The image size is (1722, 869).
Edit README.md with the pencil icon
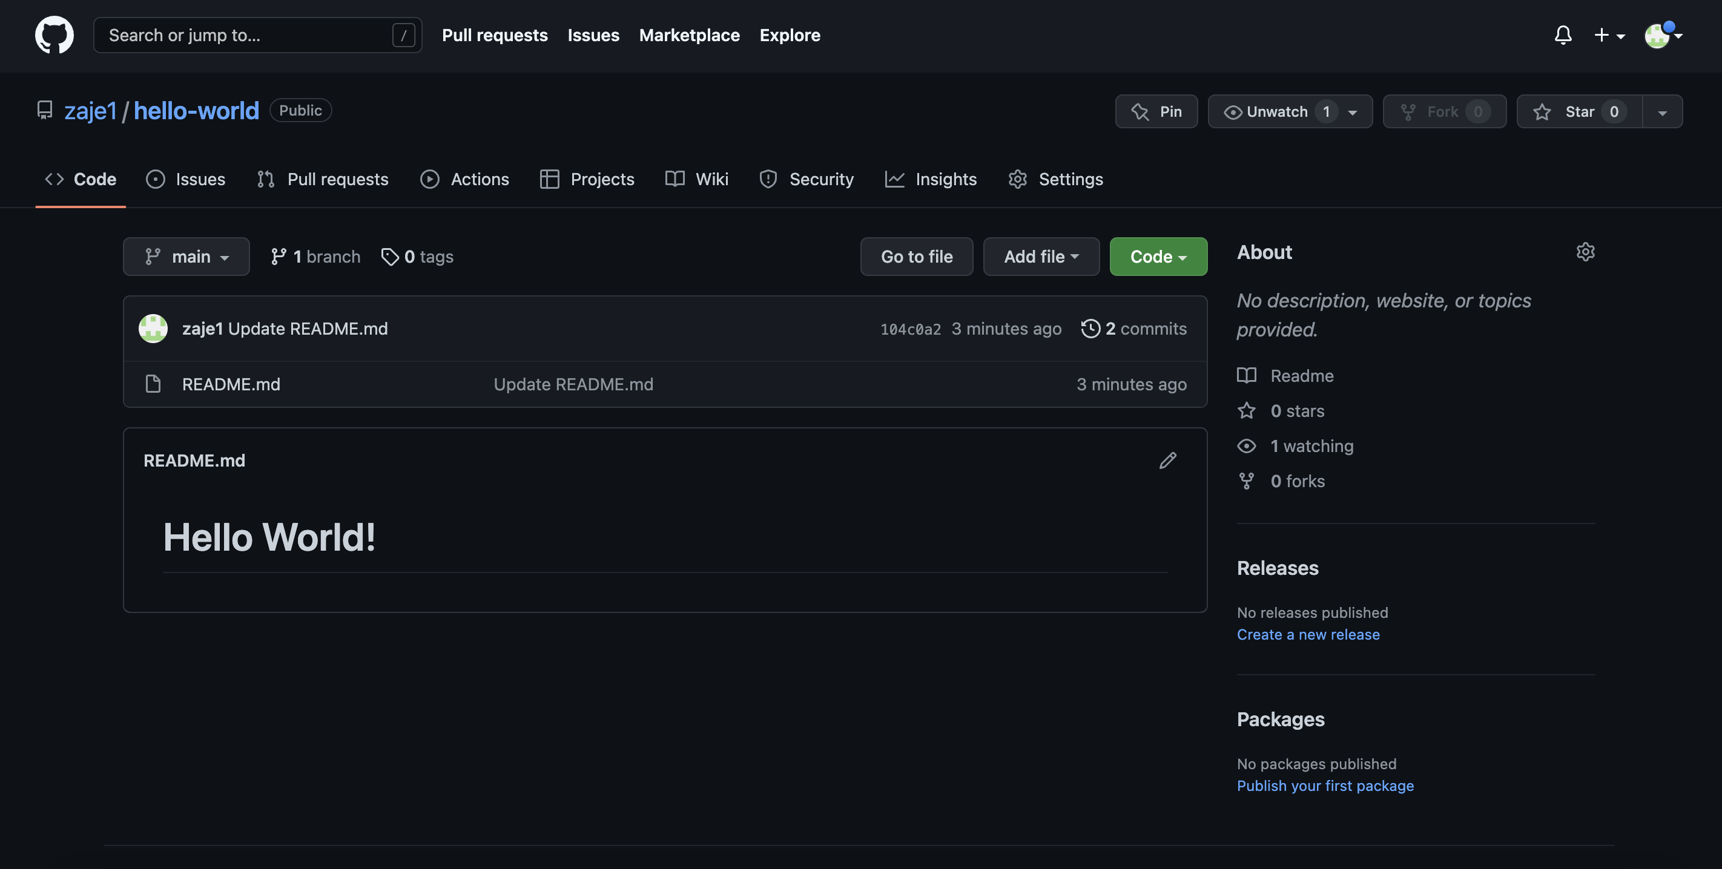[1168, 460]
